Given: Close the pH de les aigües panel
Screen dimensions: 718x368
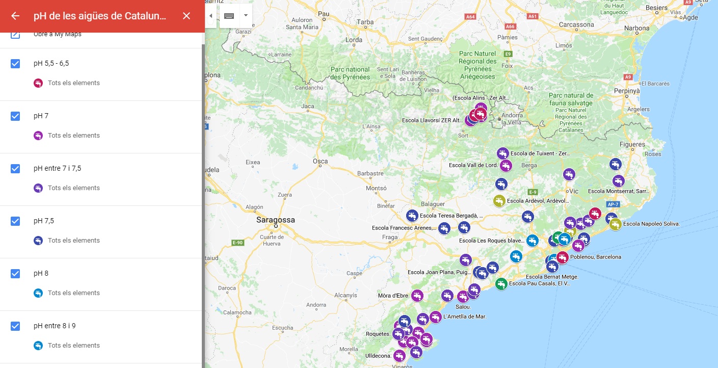Looking at the screenshot, I should [x=187, y=16].
